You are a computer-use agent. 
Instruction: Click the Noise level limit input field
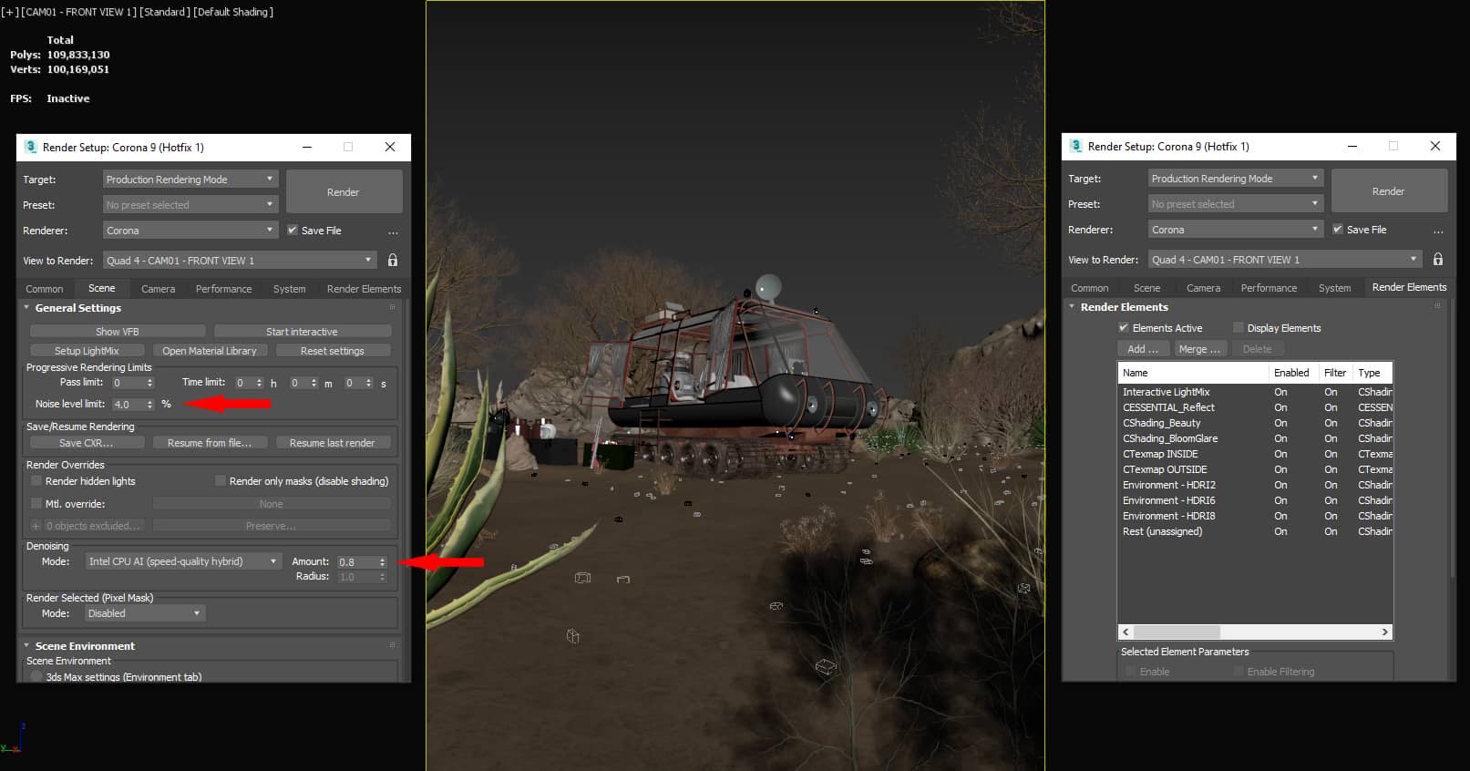click(x=127, y=405)
